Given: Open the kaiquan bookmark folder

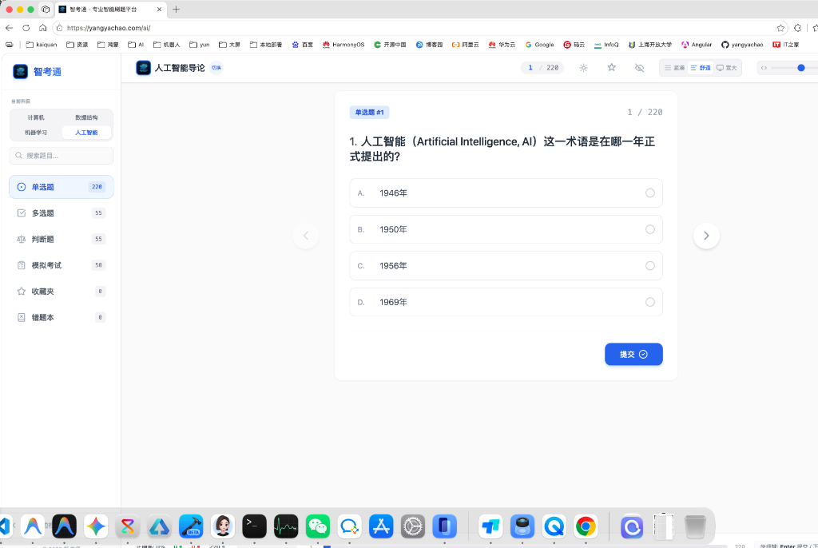Looking at the screenshot, I should coord(42,45).
